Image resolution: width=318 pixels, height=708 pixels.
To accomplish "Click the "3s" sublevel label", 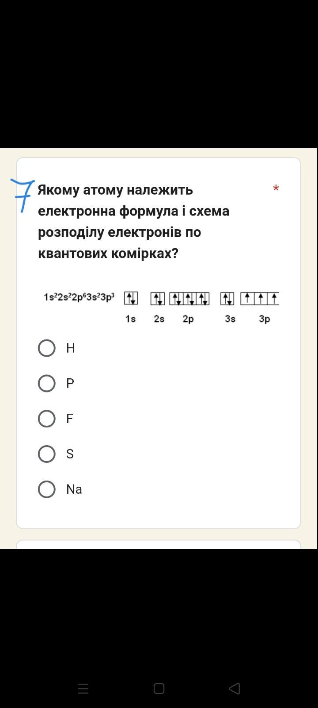I will [x=230, y=319].
